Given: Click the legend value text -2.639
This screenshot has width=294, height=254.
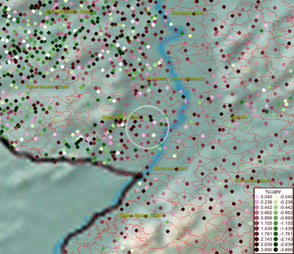Looking at the screenshot, I should 286,245.
